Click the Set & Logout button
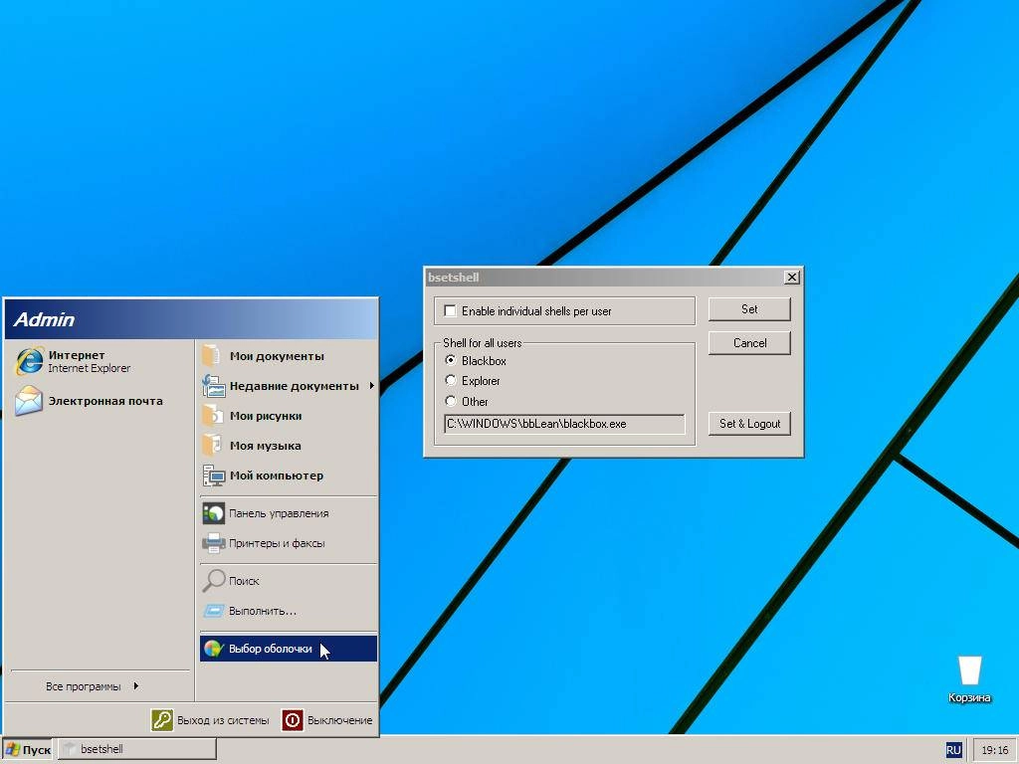This screenshot has width=1019, height=764. coord(749,424)
